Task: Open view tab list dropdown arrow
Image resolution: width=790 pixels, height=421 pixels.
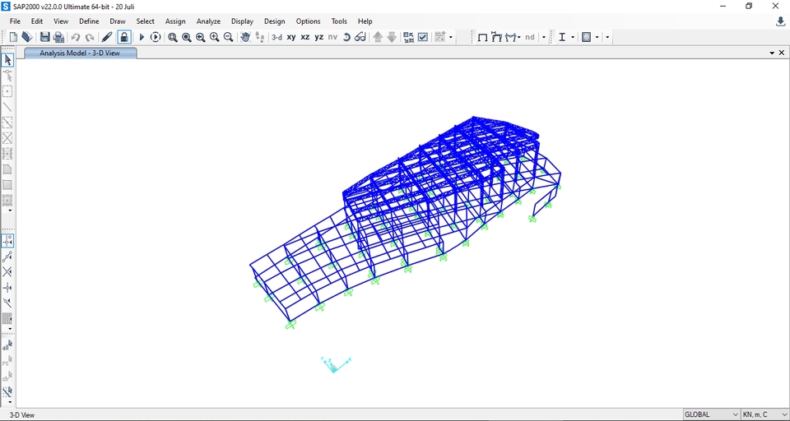Action: [x=772, y=53]
